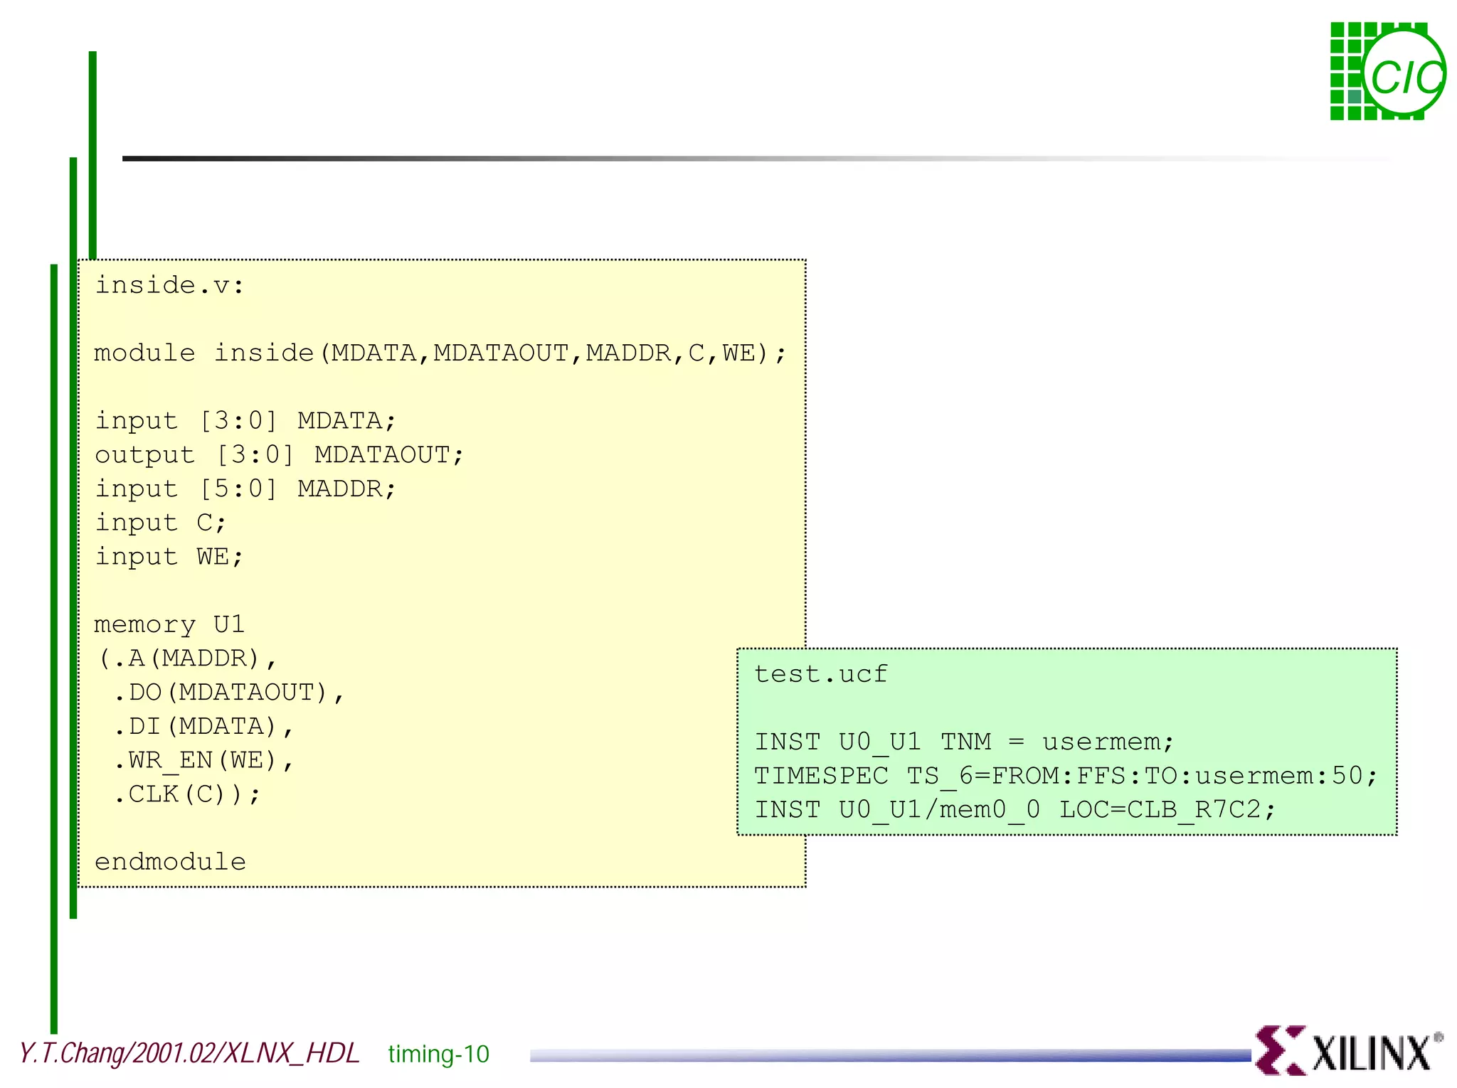Click the TIMESPEC TS_6 constraint line
This screenshot has width=1457, height=1088.
(1066, 776)
